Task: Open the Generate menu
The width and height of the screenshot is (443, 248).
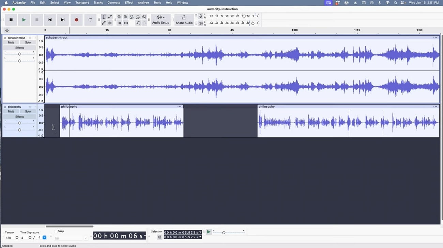Action: click(114, 2)
